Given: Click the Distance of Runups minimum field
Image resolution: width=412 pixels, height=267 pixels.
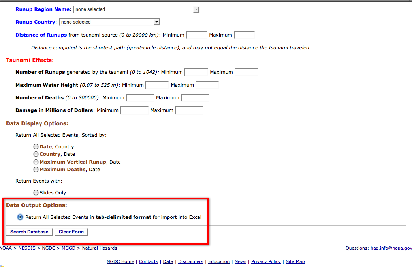Looking at the screenshot, I should pos(196,35).
